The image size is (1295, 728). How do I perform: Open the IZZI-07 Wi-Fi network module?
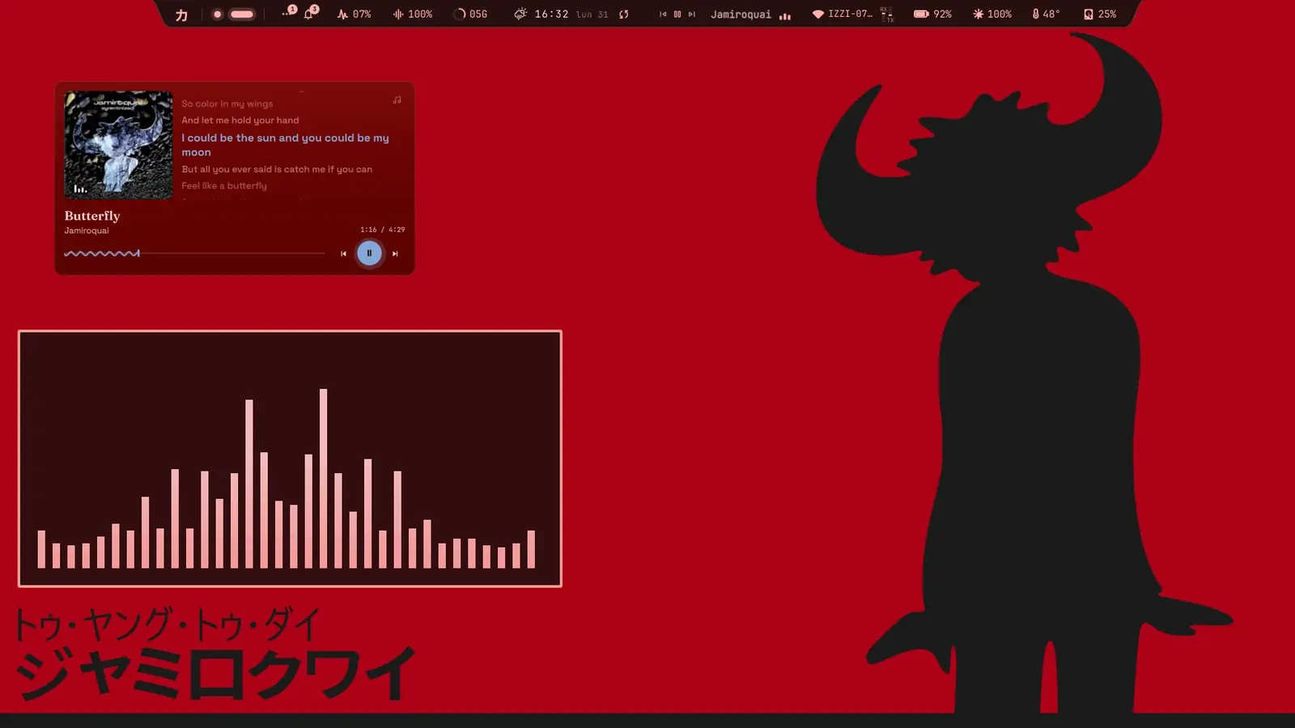tap(842, 15)
